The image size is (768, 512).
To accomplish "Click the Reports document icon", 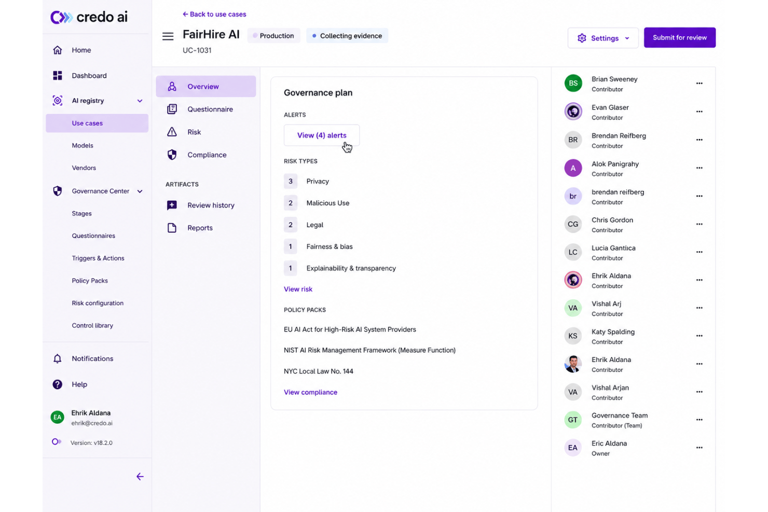I will pos(172,228).
